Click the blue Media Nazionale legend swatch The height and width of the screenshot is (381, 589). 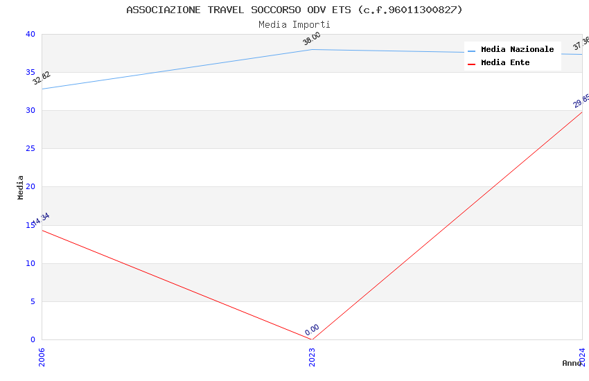[471, 51]
